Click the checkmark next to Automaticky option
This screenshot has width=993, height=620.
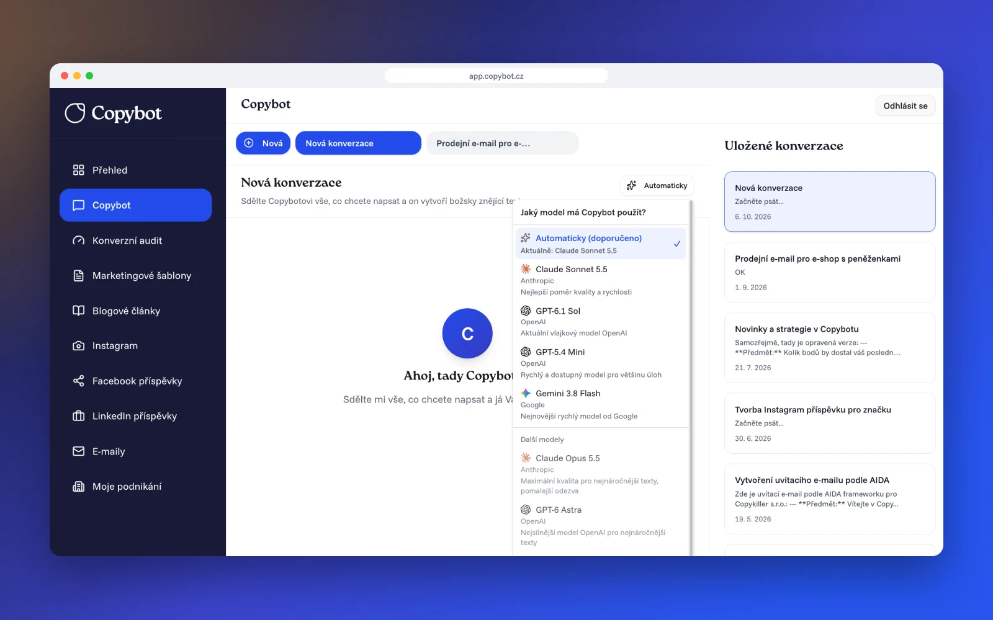677,244
